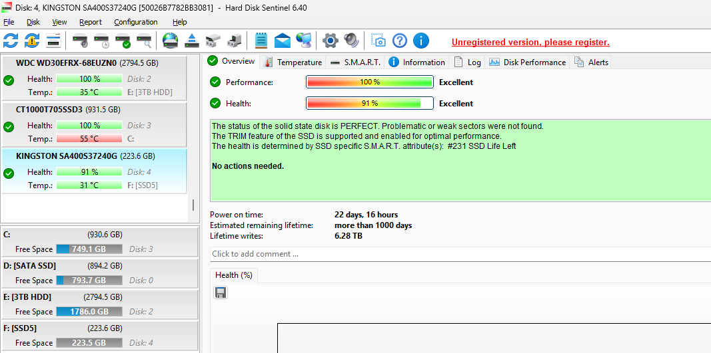Viewport: 711px width, 353px height.
Task: Click the disk with magnifying glass icon
Action: click(x=144, y=41)
